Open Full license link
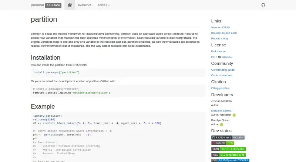 218,51
